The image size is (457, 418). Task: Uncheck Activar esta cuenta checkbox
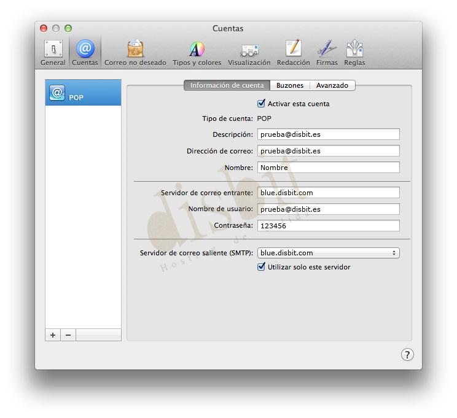click(261, 104)
